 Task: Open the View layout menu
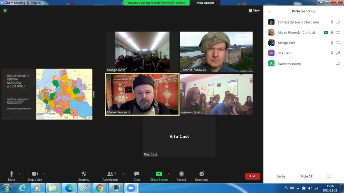(x=254, y=11)
